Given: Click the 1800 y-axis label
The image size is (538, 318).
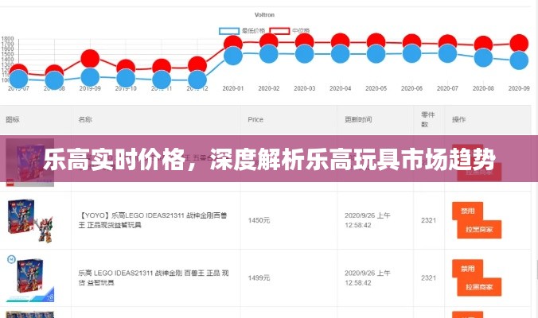Looking at the screenshot, I should coord(7,39).
